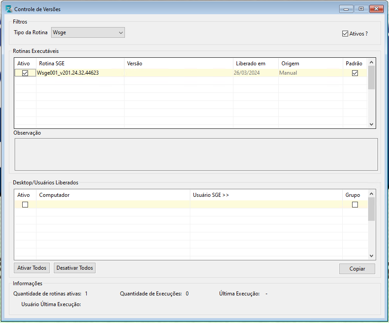
Task: Toggle Padrão checkbox for Wsge001 routine
Action: tap(355, 73)
